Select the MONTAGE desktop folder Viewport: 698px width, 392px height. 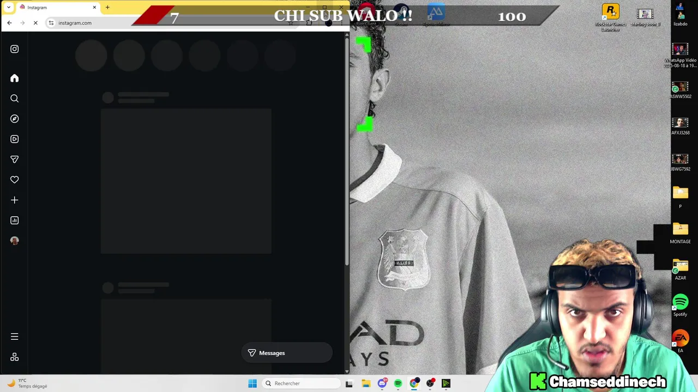point(680,233)
